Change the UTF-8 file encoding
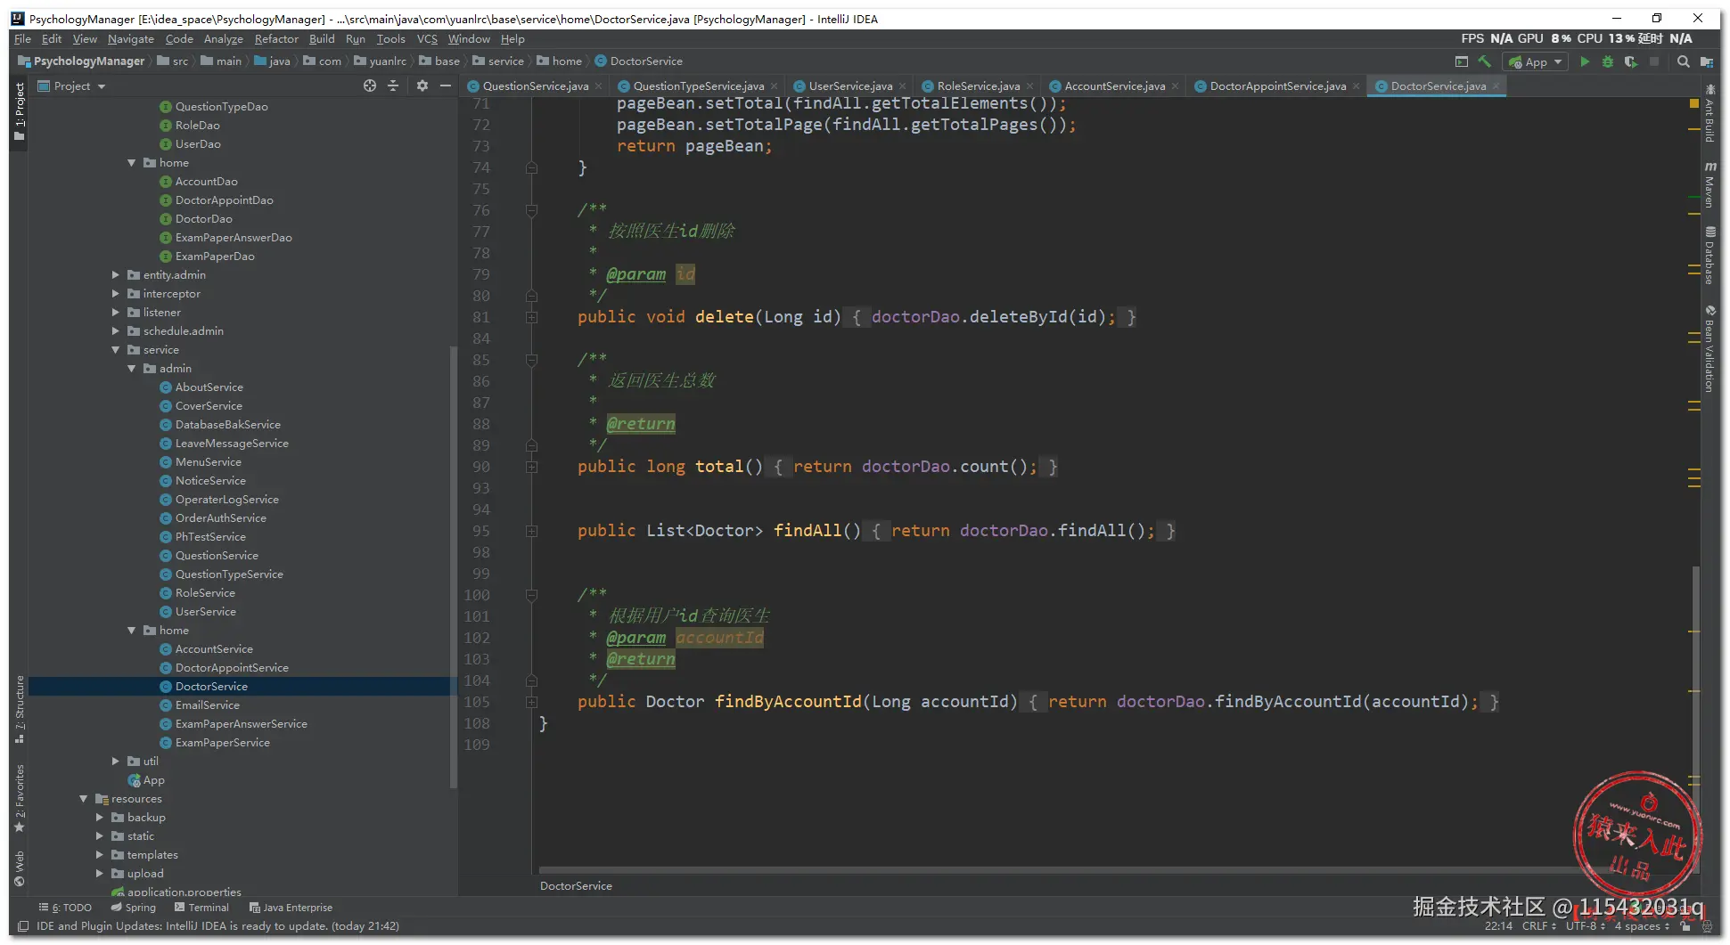 tap(1586, 926)
